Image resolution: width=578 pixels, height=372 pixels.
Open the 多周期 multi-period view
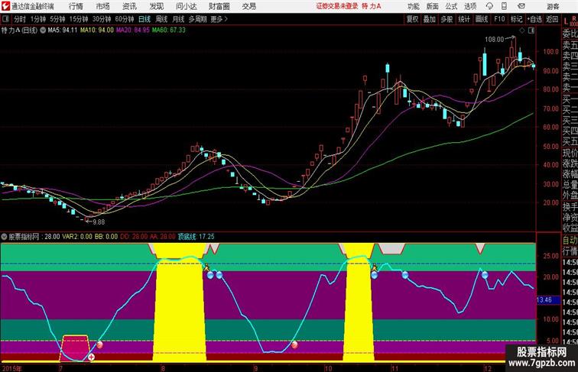pyautogui.click(x=197, y=19)
